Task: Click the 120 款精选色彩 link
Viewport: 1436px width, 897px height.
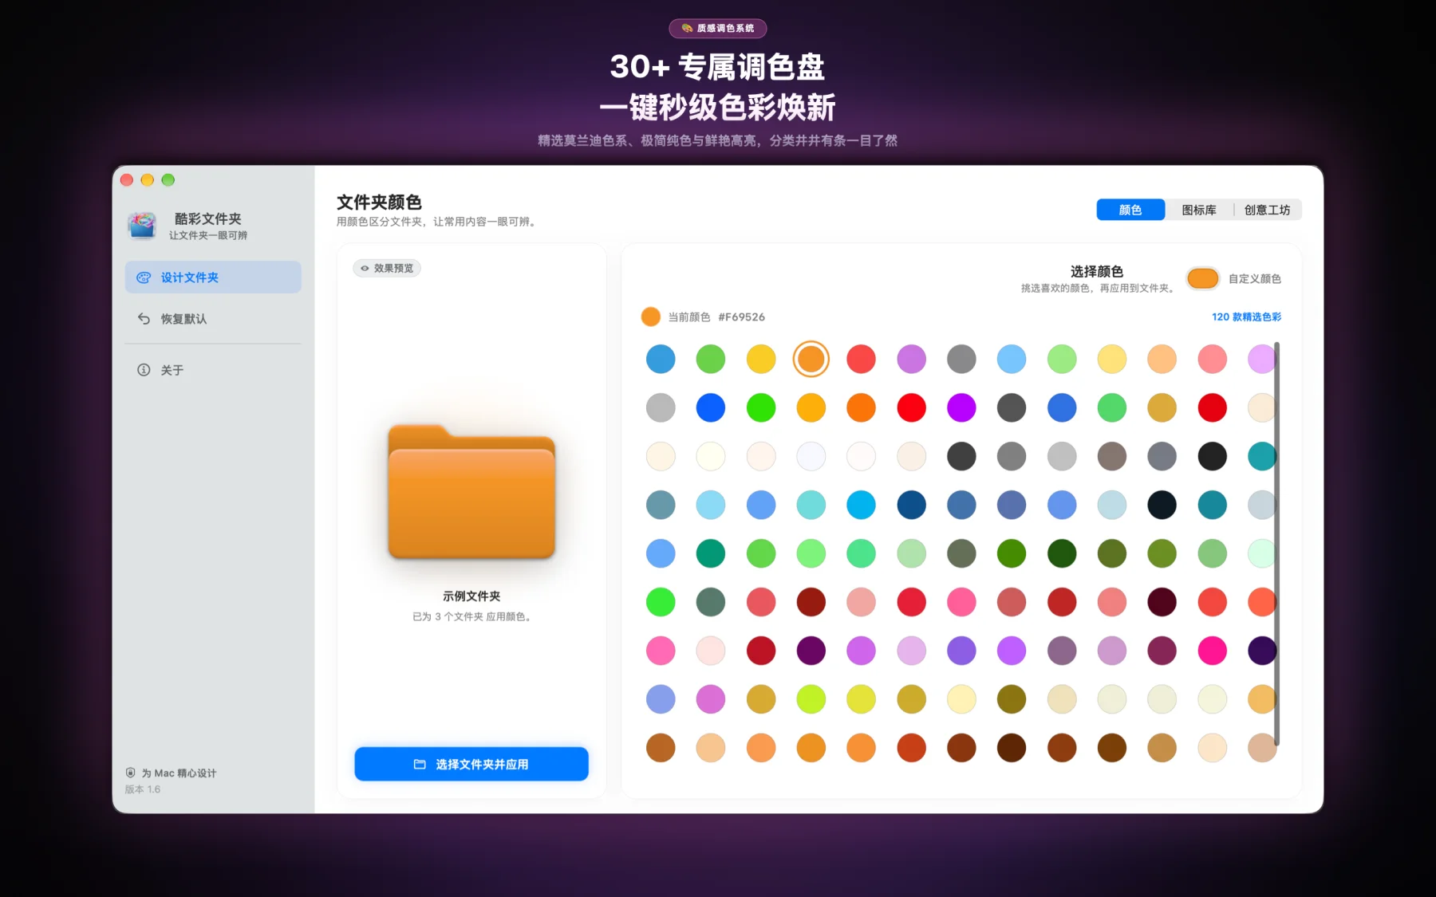Action: 1246,317
